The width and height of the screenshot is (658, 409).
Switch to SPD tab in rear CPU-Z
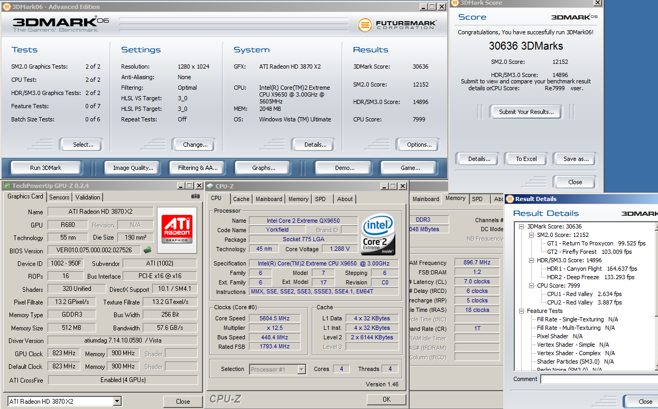point(477,199)
